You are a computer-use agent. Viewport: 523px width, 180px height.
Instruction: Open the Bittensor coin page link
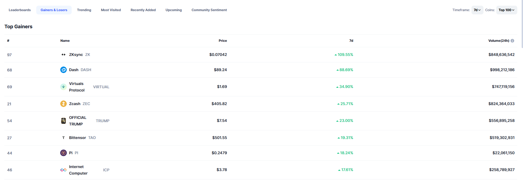pos(77,138)
